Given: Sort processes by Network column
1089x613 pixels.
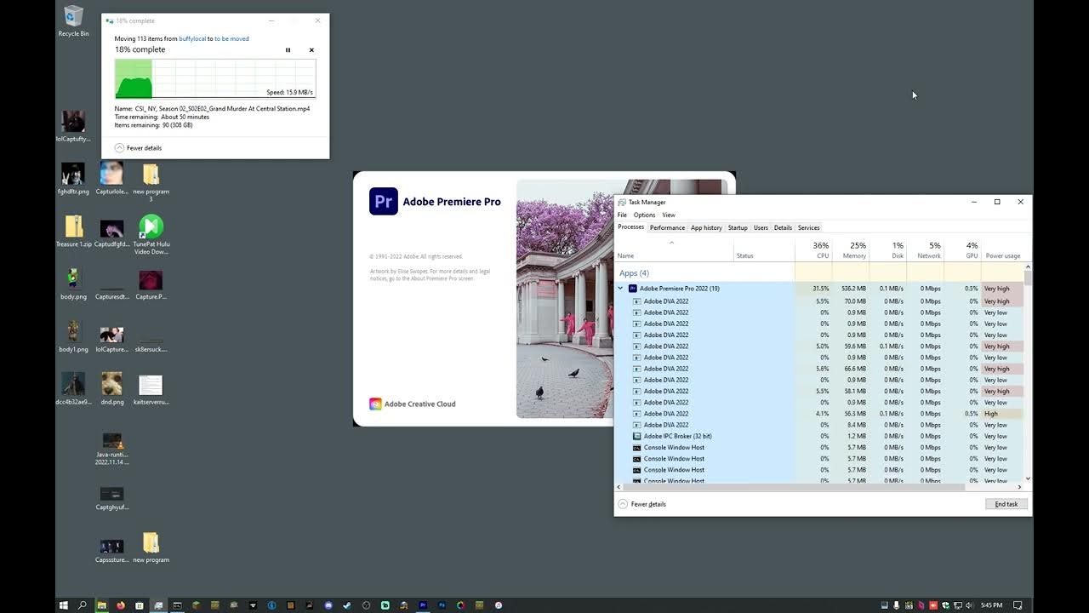Looking at the screenshot, I should [x=926, y=249].
